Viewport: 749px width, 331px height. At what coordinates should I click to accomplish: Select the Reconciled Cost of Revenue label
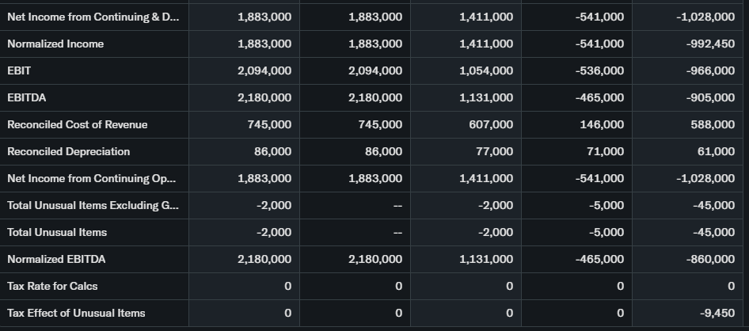coord(77,125)
